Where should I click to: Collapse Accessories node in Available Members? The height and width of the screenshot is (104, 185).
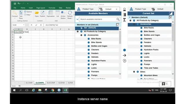click(81, 35)
